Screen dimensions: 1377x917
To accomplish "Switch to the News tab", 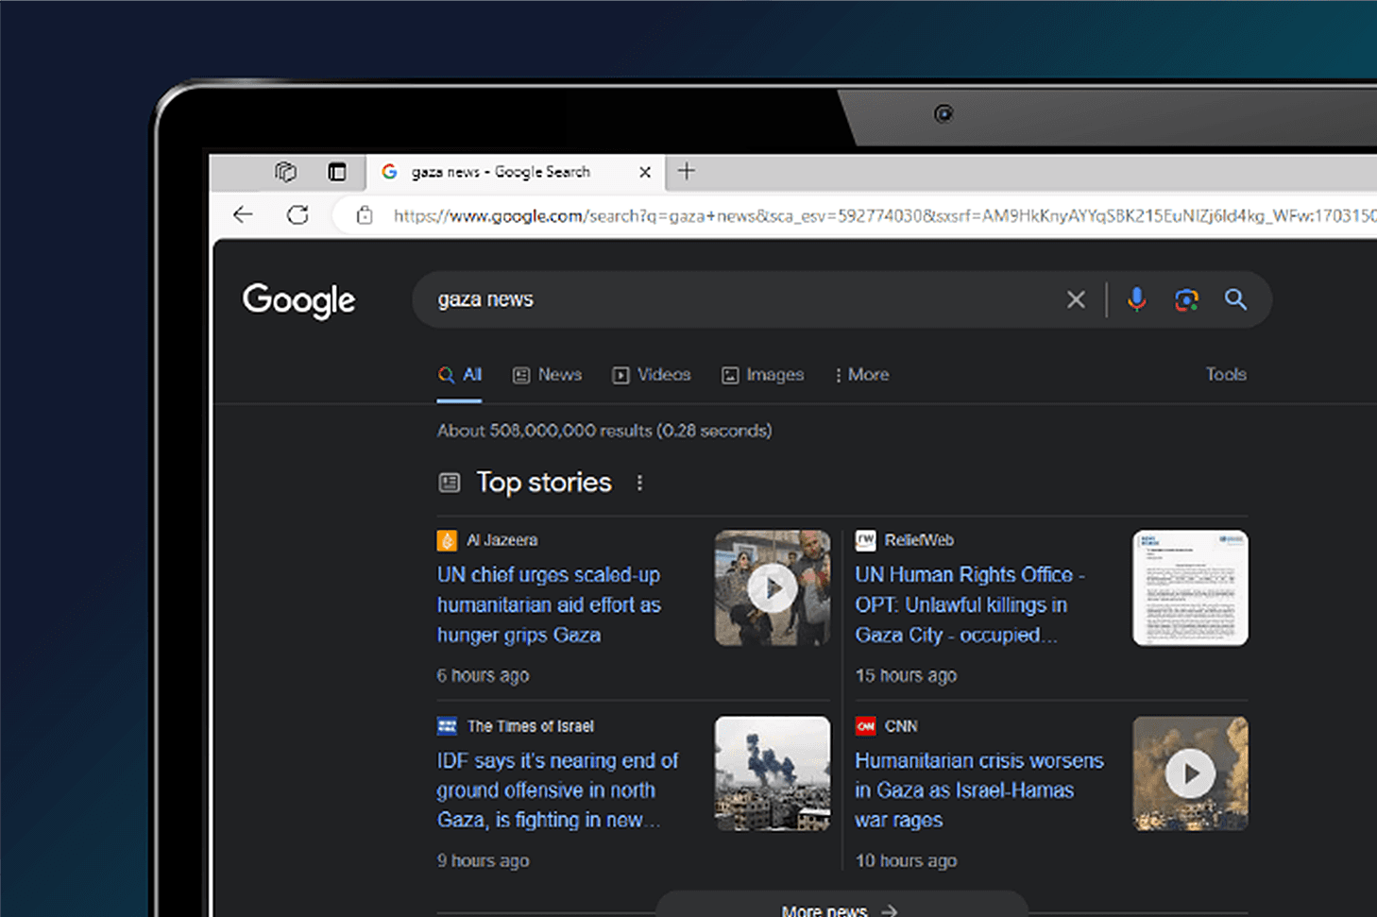I will tap(547, 375).
